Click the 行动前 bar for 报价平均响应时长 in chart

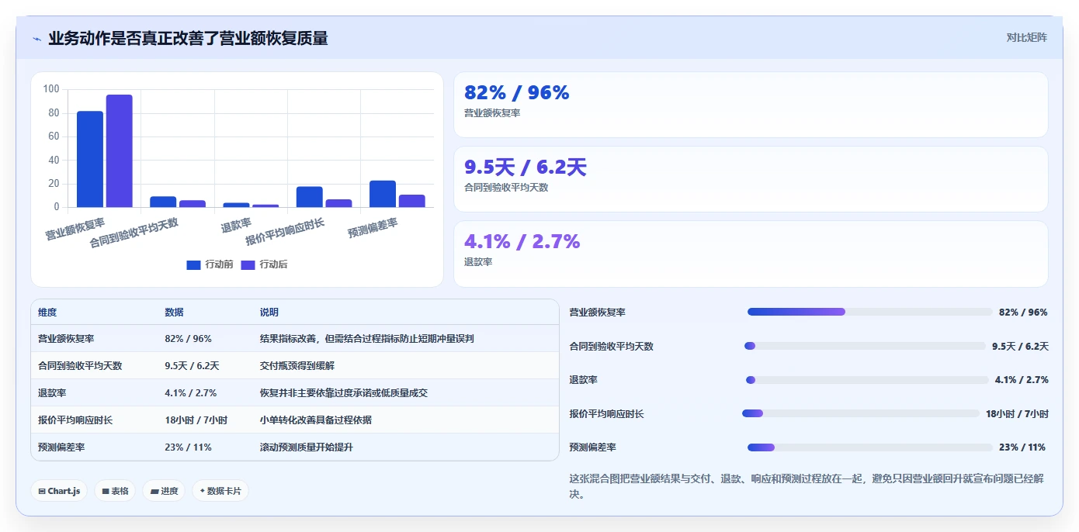pos(310,197)
